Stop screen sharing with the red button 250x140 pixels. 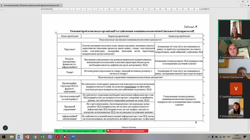coord(127,131)
